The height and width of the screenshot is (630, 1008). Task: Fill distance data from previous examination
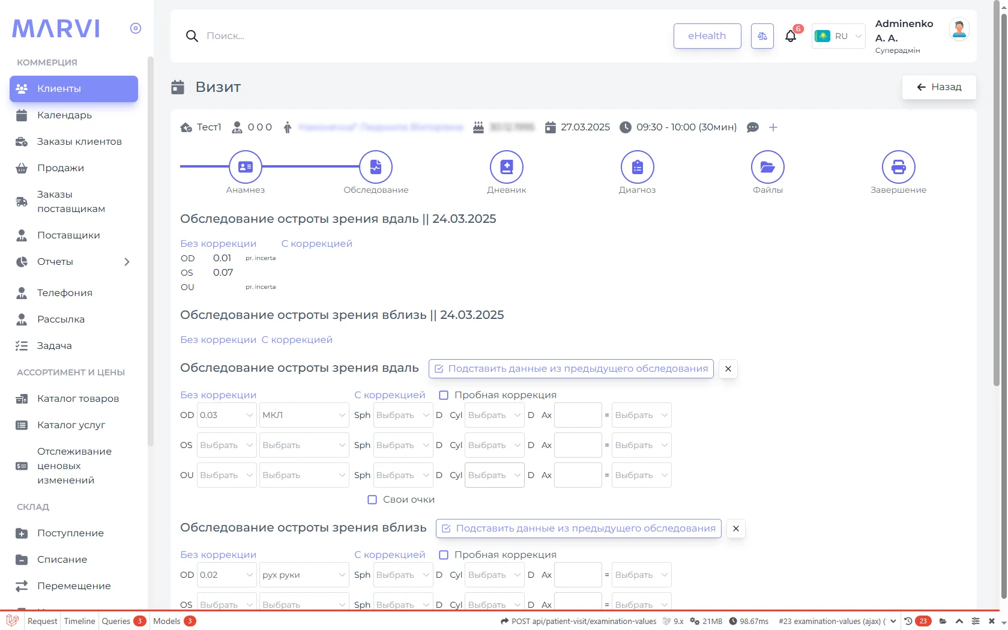[x=571, y=369]
